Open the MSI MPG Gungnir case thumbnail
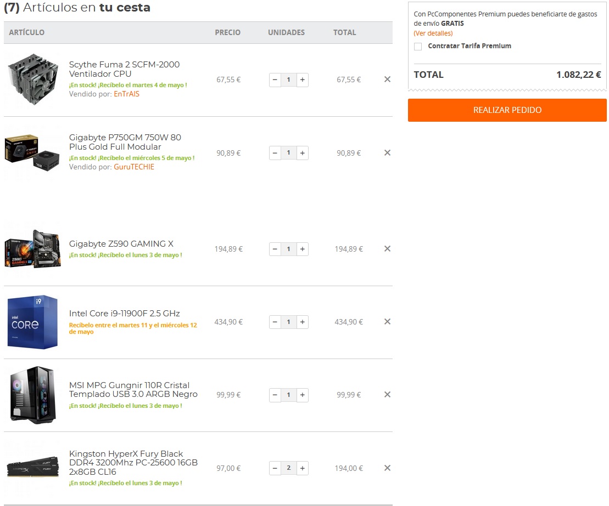This screenshot has height=506, width=609. (33, 395)
